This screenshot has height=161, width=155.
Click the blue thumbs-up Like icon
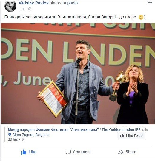click(x=24, y=152)
